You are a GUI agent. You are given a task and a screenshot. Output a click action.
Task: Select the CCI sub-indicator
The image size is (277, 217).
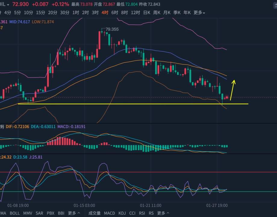click(132, 213)
